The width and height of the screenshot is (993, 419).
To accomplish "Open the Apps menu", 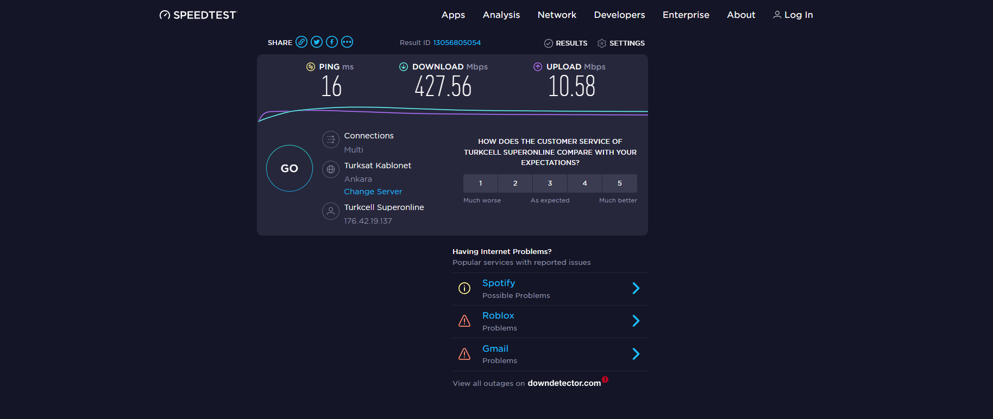I will (453, 15).
